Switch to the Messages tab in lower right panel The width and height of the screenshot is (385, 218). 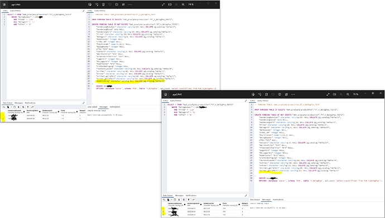pyautogui.click(x=266, y=200)
